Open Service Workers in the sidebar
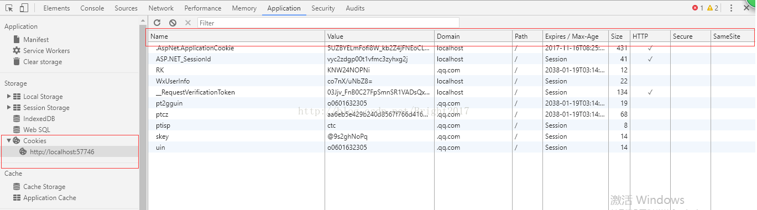 46,51
